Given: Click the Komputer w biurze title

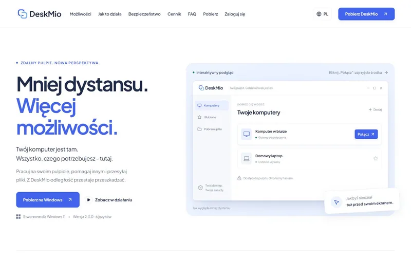Looking at the screenshot, I should (271, 132).
